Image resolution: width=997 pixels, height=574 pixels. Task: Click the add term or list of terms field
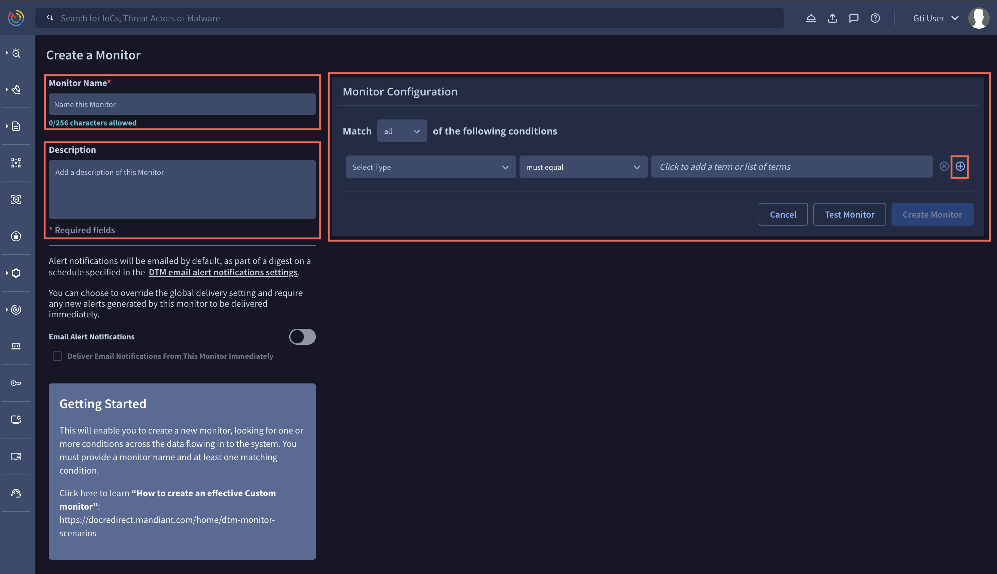tap(792, 167)
